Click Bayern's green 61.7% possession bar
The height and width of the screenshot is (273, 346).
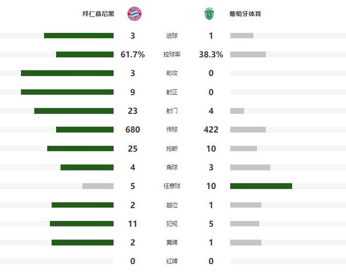[85, 54]
